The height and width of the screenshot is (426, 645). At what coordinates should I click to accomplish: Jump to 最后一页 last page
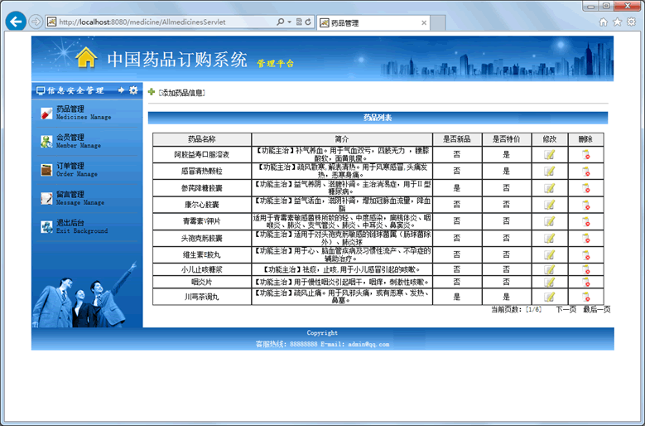596,309
